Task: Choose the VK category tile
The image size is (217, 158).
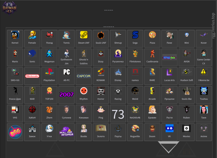Action: click(169, 132)
